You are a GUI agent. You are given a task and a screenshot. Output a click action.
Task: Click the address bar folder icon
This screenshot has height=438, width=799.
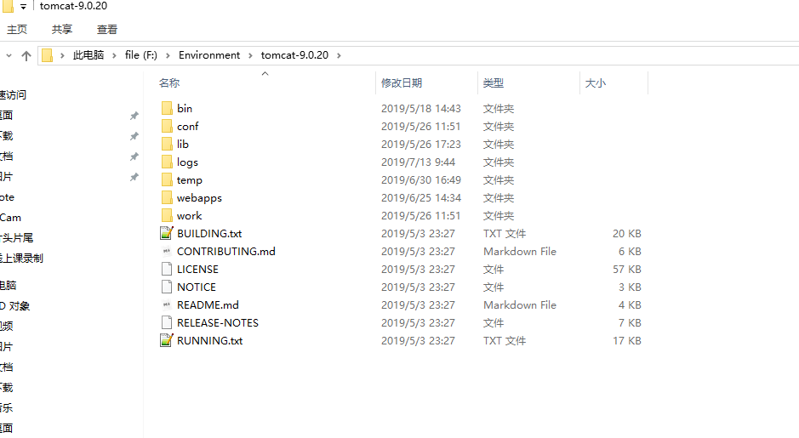click(47, 55)
